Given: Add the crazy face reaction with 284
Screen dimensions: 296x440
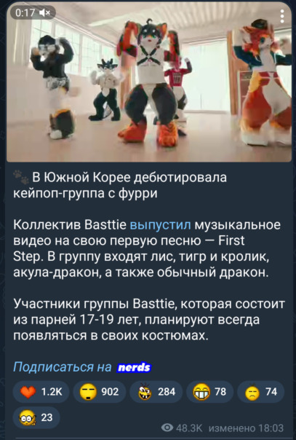Looking at the screenshot, I should tap(156, 392).
